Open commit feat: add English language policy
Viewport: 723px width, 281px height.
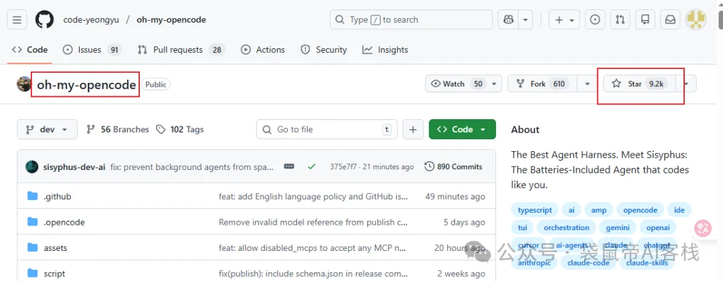click(x=313, y=197)
